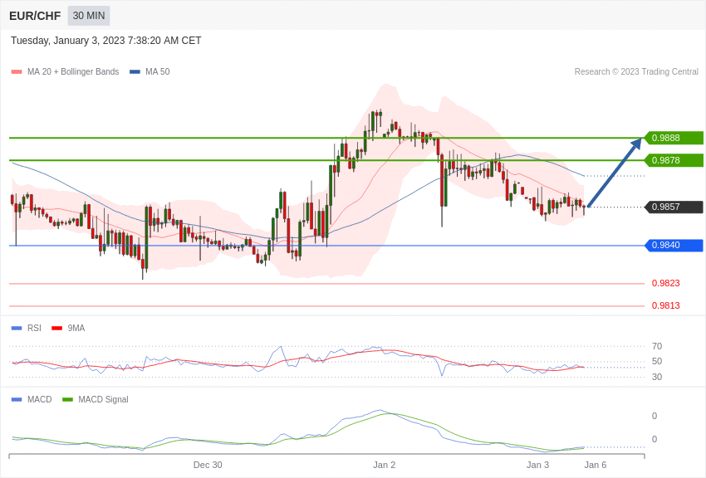Viewport: 706px width, 478px height.
Task: Click the RSI legend label
Action: [x=34, y=329]
